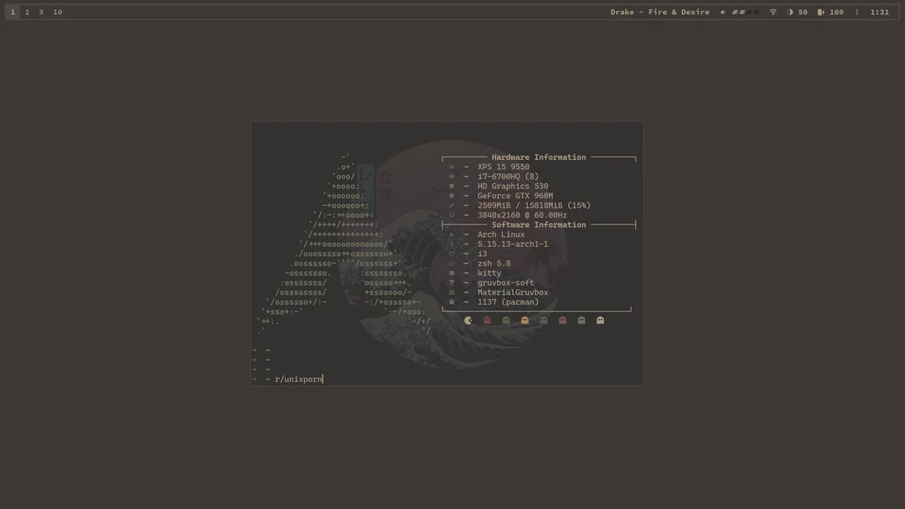
Task: Click the Arch Linux logo icon
Action: (451, 234)
